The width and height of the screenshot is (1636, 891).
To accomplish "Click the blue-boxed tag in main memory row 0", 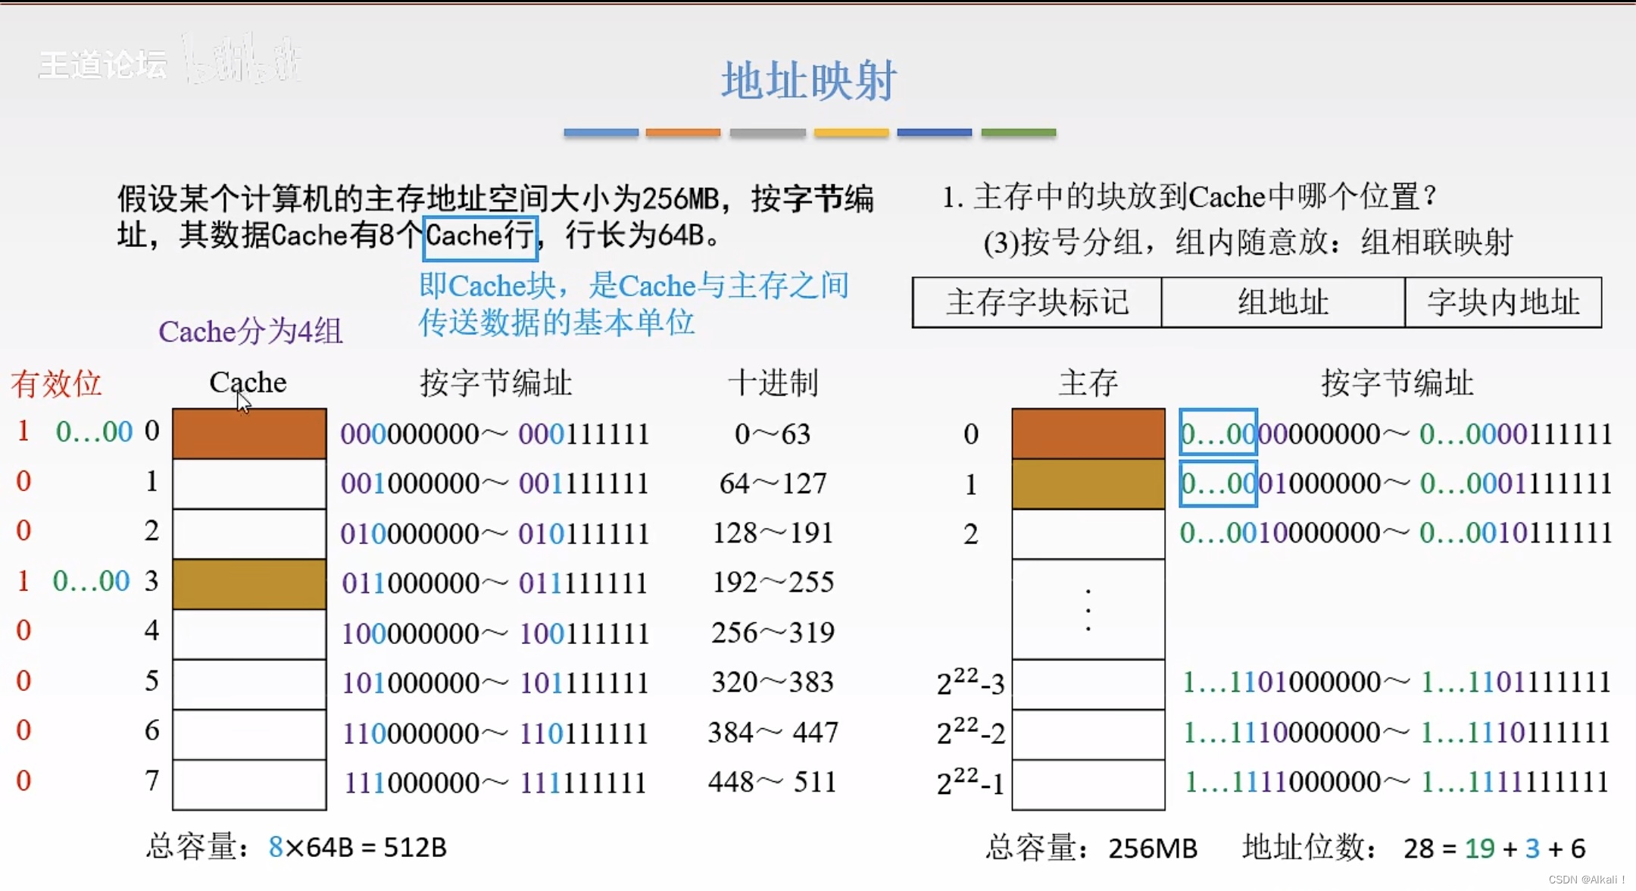I will pos(1218,433).
